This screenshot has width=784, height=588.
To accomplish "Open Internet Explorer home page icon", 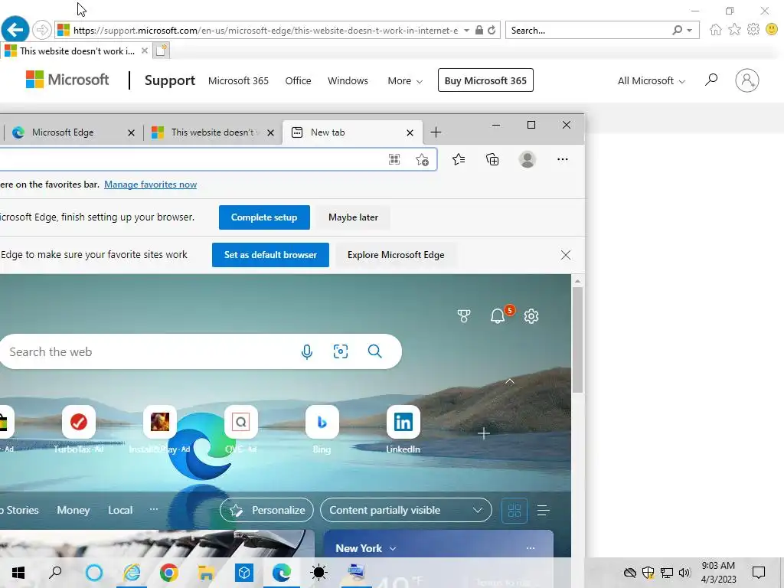I will pyautogui.click(x=716, y=30).
